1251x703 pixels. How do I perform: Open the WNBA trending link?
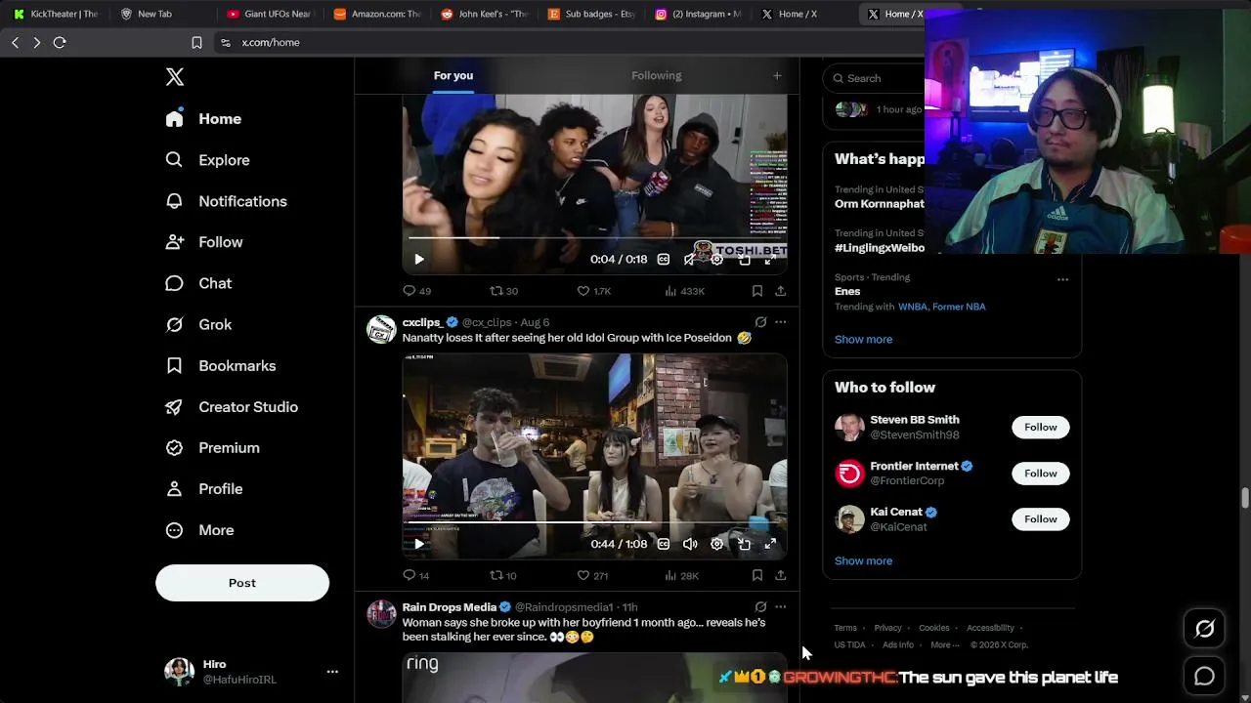pyautogui.click(x=911, y=307)
